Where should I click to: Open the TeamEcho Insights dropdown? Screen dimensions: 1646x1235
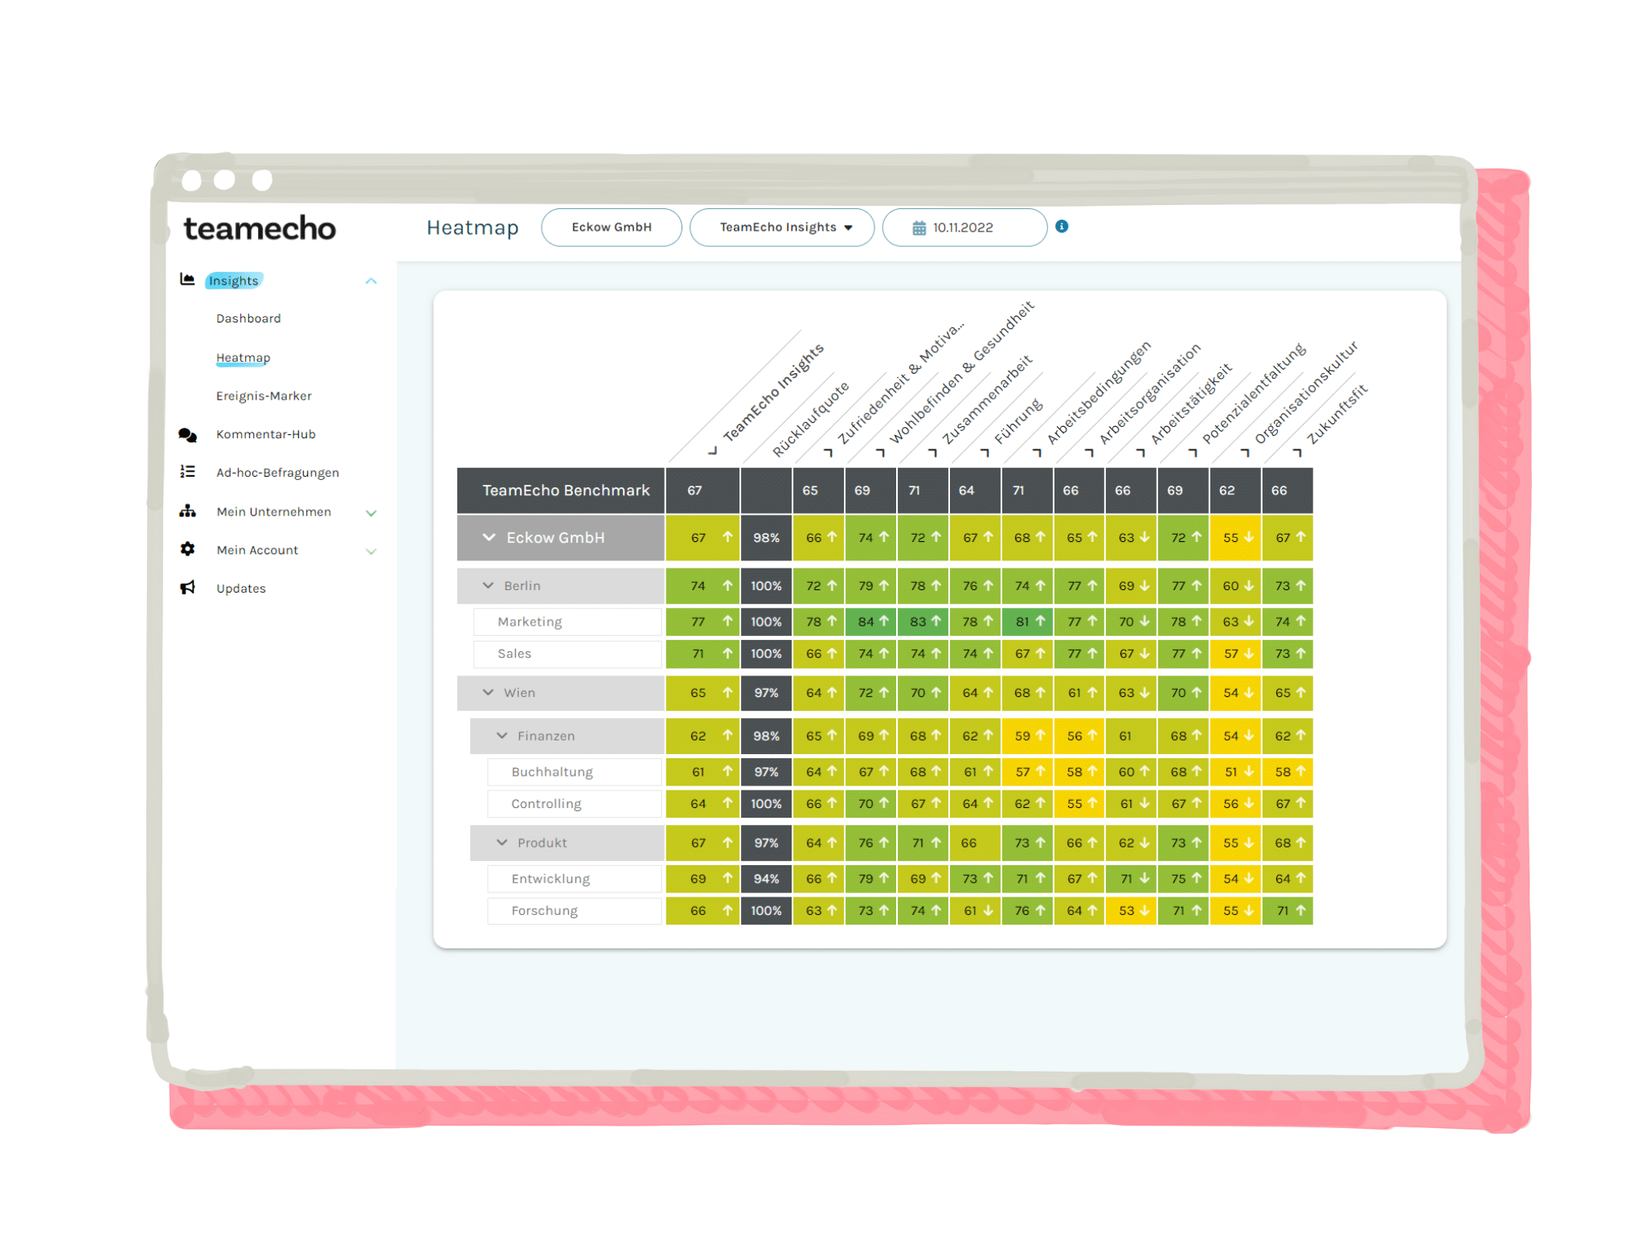coord(781,228)
